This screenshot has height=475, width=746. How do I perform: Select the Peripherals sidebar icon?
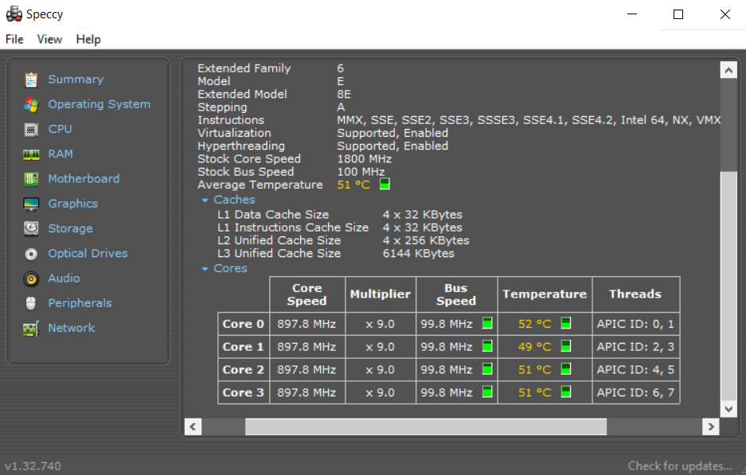30,303
